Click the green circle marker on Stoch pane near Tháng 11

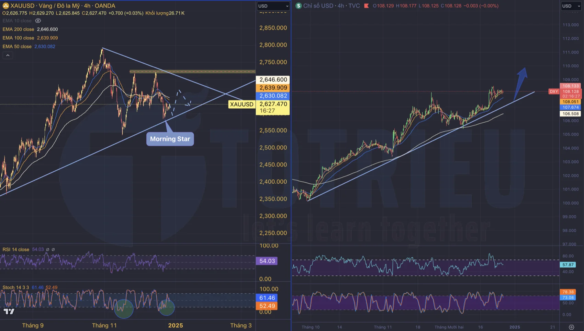[124, 308]
